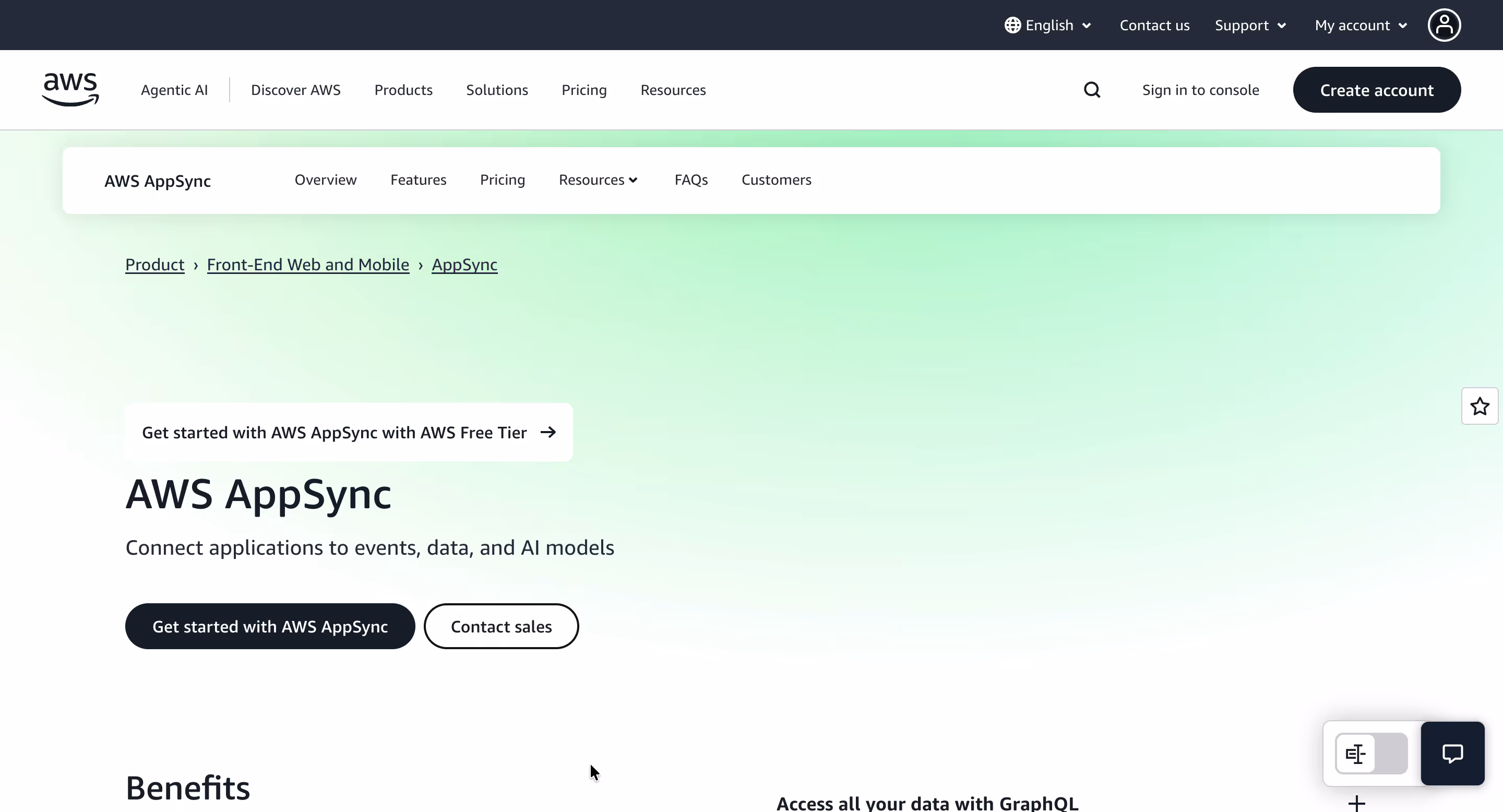The image size is (1503, 812).
Task: Click the Contact sales button
Action: click(x=501, y=626)
